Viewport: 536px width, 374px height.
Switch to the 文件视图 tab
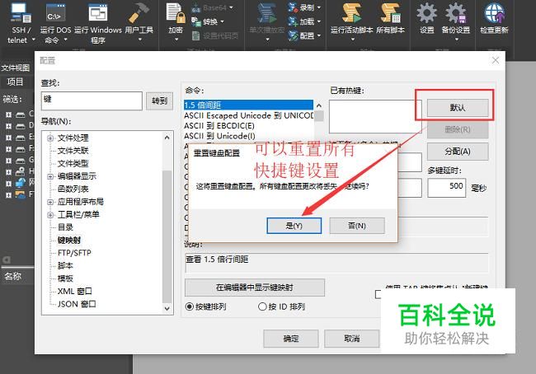(15, 68)
